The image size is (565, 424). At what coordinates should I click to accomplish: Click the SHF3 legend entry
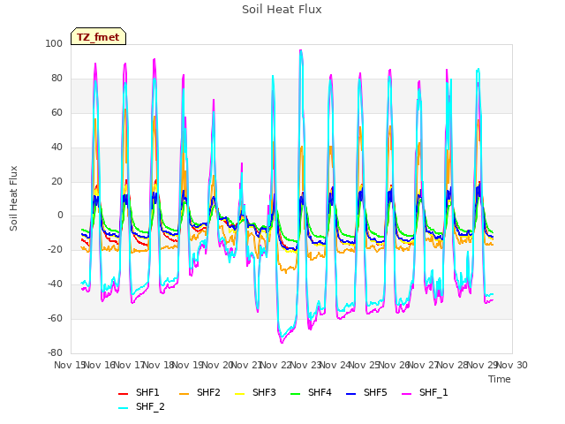[255, 392]
